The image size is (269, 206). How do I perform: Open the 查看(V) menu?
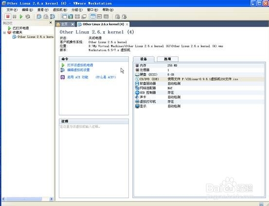43,10
